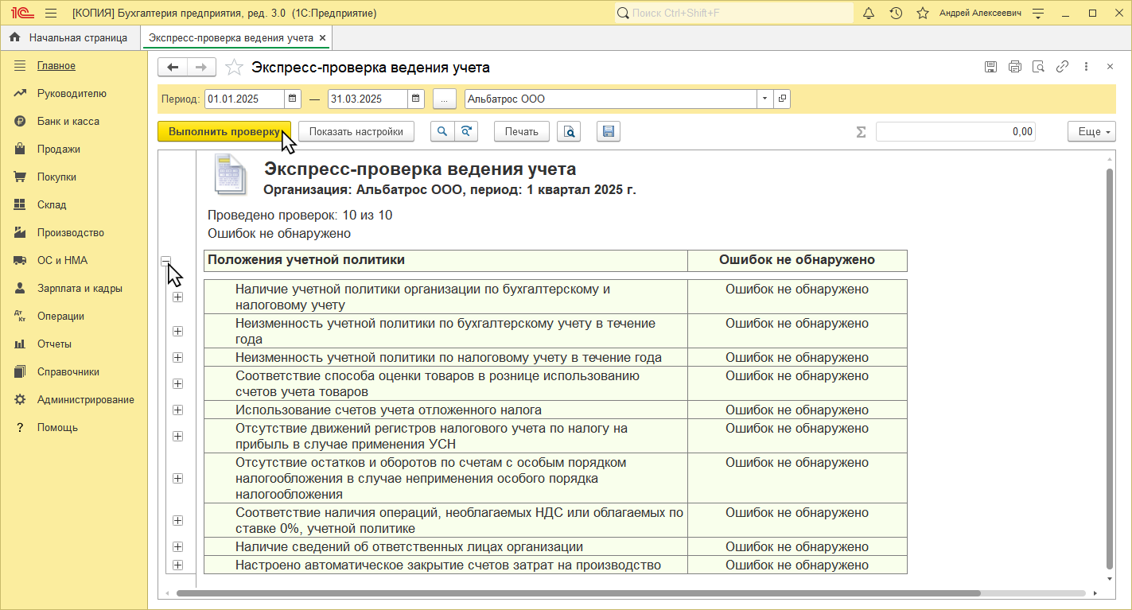The width and height of the screenshot is (1132, 610).
Task: Expand the Использование счетов учета отложенного налога row
Action: pos(177,410)
